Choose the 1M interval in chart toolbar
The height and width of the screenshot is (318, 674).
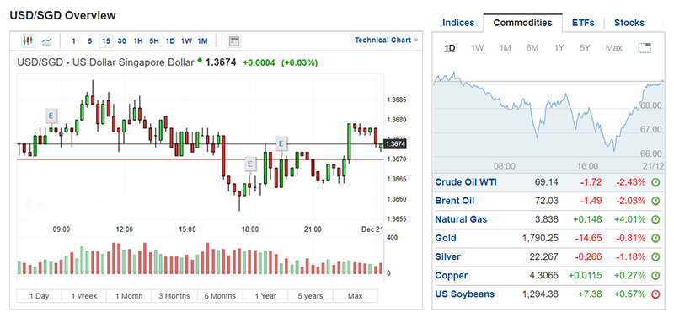pos(202,41)
